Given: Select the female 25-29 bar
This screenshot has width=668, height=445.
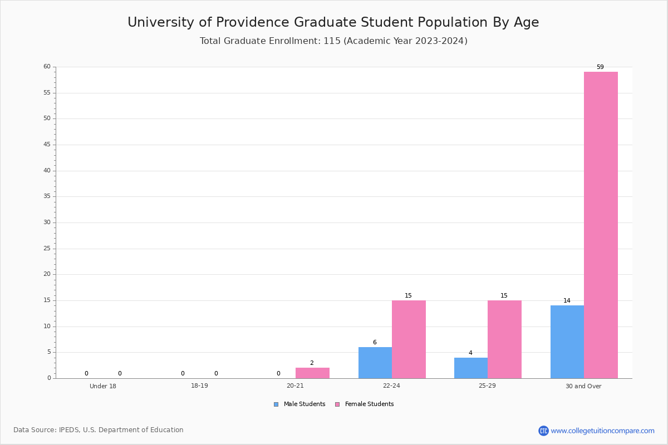Looking at the screenshot, I should (x=504, y=339).
